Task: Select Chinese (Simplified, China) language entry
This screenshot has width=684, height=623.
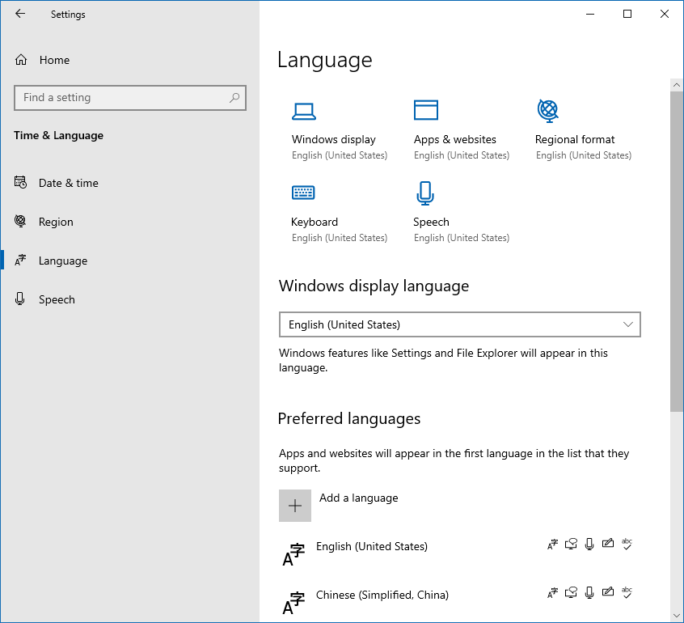Action: [x=382, y=595]
